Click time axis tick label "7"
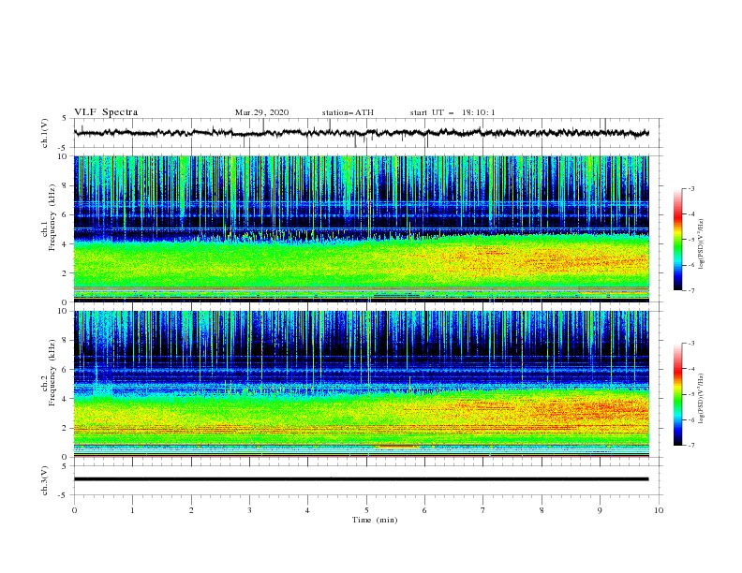This screenshot has width=742, height=573. coord(483,510)
